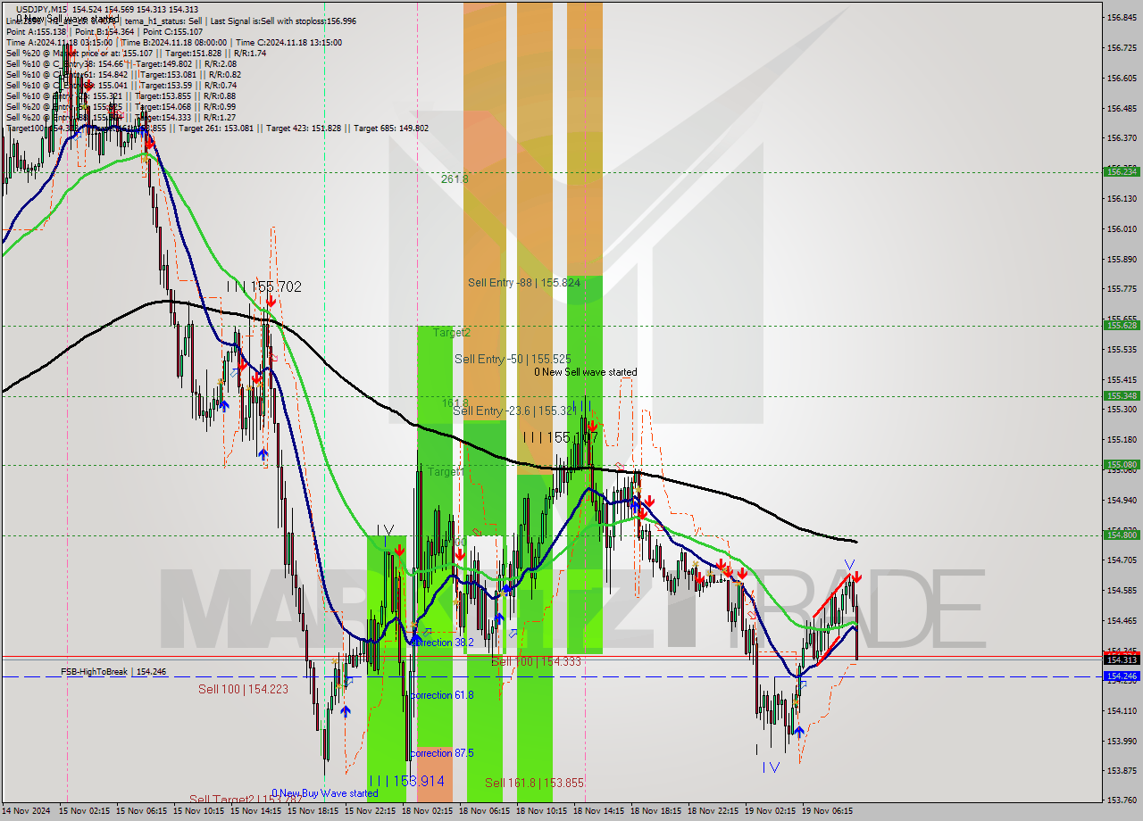Select the green '261.8' Fibonacci label
The width and height of the screenshot is (1143, 821).
(455, 178)
